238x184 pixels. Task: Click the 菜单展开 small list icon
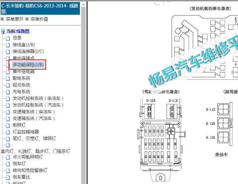coord(2,19)
